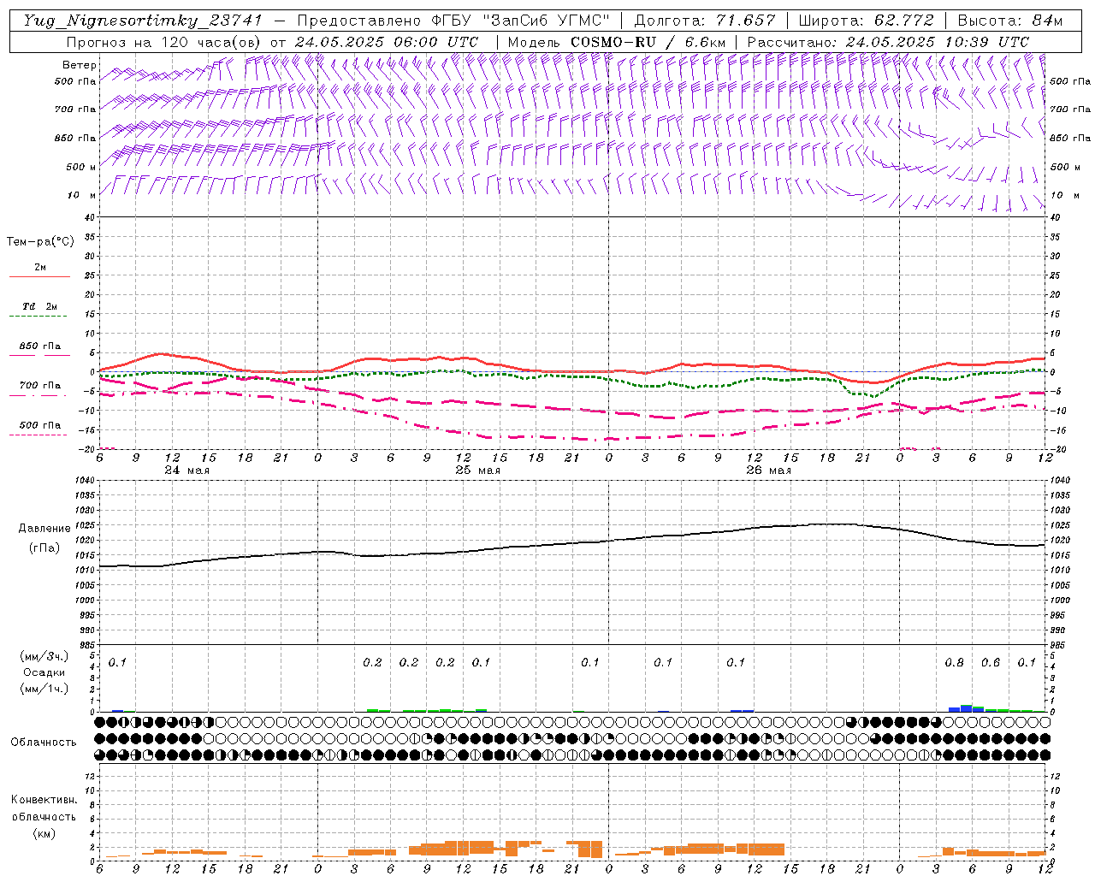Select the 2м temperature legend entry

(40, 268)
